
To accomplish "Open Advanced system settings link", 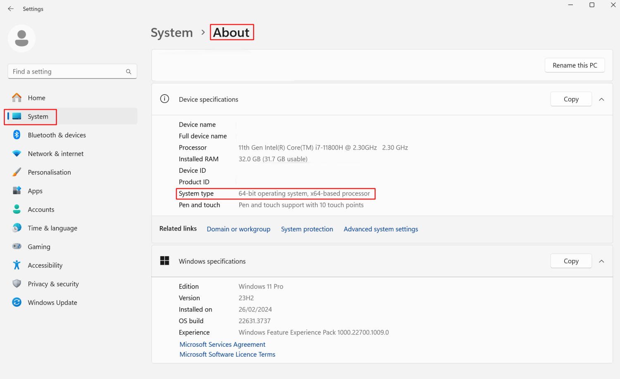I will 381,229.
